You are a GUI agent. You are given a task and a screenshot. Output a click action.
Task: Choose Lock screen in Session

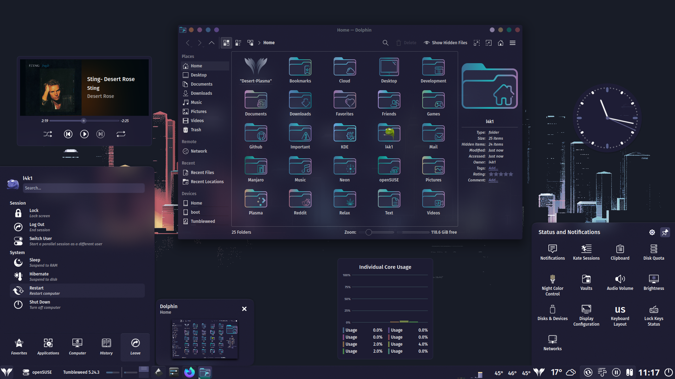click(x=77, y=213)
